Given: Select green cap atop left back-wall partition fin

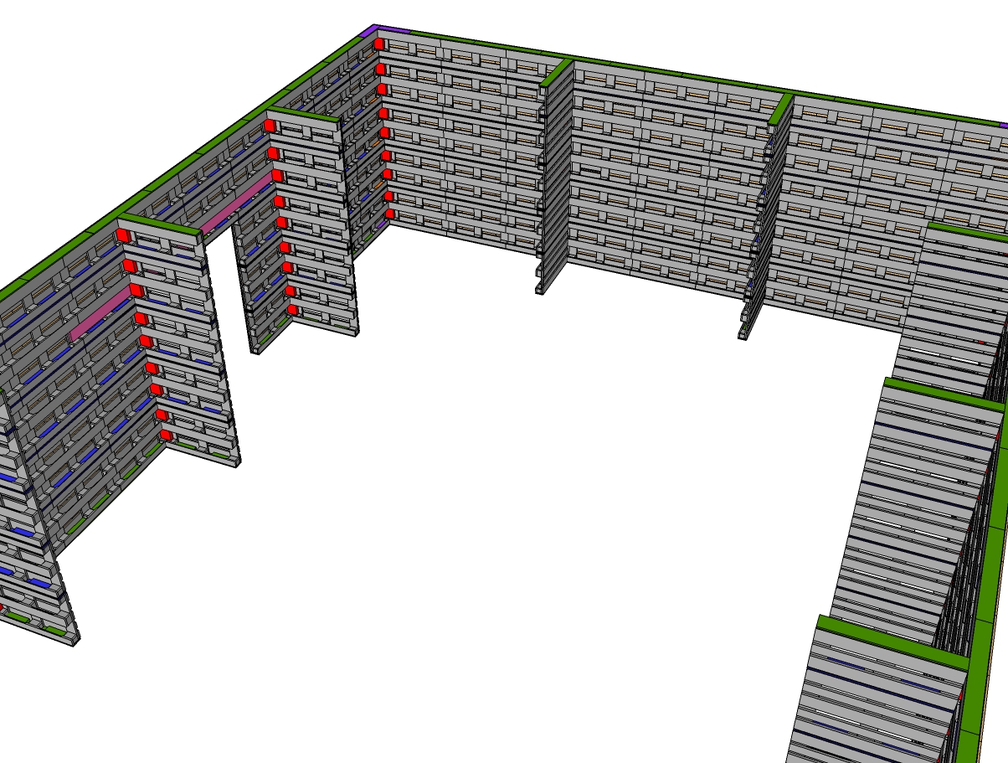Looking at the screenshot, I should click(556, 73).
